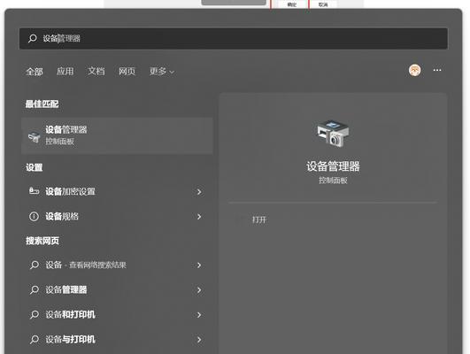Click the large 设备管理器 icon in preview pane
Viewport: 470px width, 354px height.
(333, 134)
